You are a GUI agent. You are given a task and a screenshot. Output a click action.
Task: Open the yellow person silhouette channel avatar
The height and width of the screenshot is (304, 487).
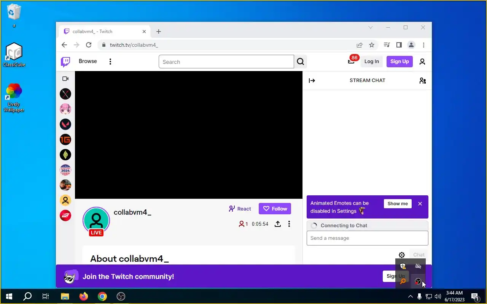[x=65, y=200]
